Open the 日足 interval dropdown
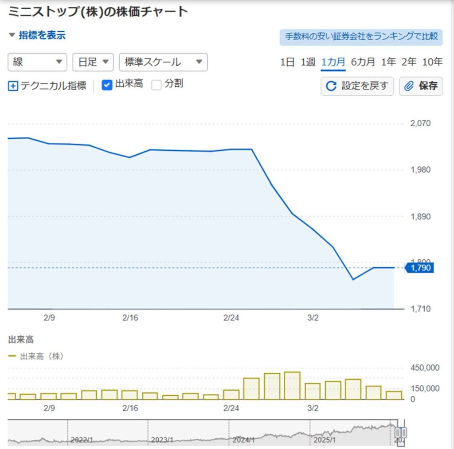This screenshot has width=454, height=449. [93, 62]
